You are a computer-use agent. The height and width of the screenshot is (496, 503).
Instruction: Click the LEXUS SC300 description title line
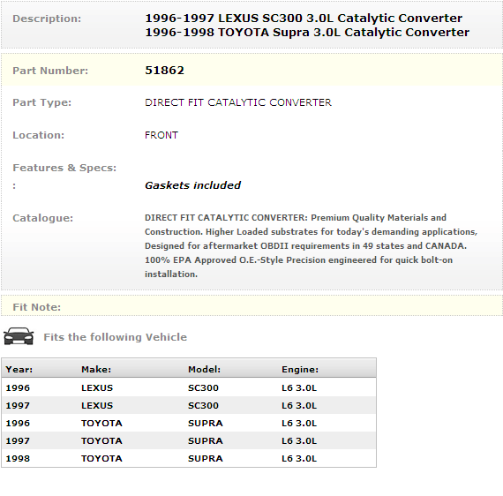pos(304,18)
